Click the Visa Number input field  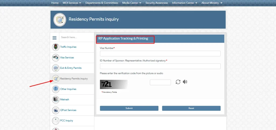pos(160,53)
